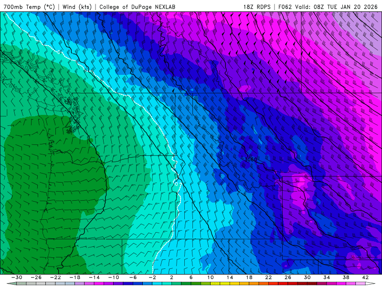
Task: Click the -2 tick label on the color scale
Action: (x=152, y=277)
